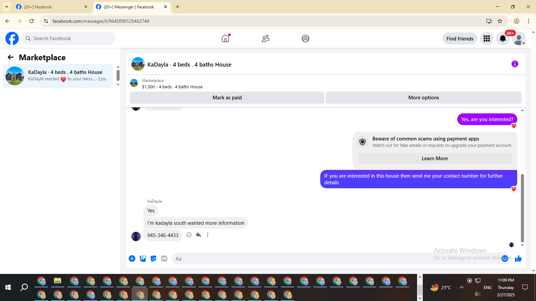This screenshot has width=536, height=301.
Task: Select the (20+) Messenger | Facebook tab
Action: 132,7
